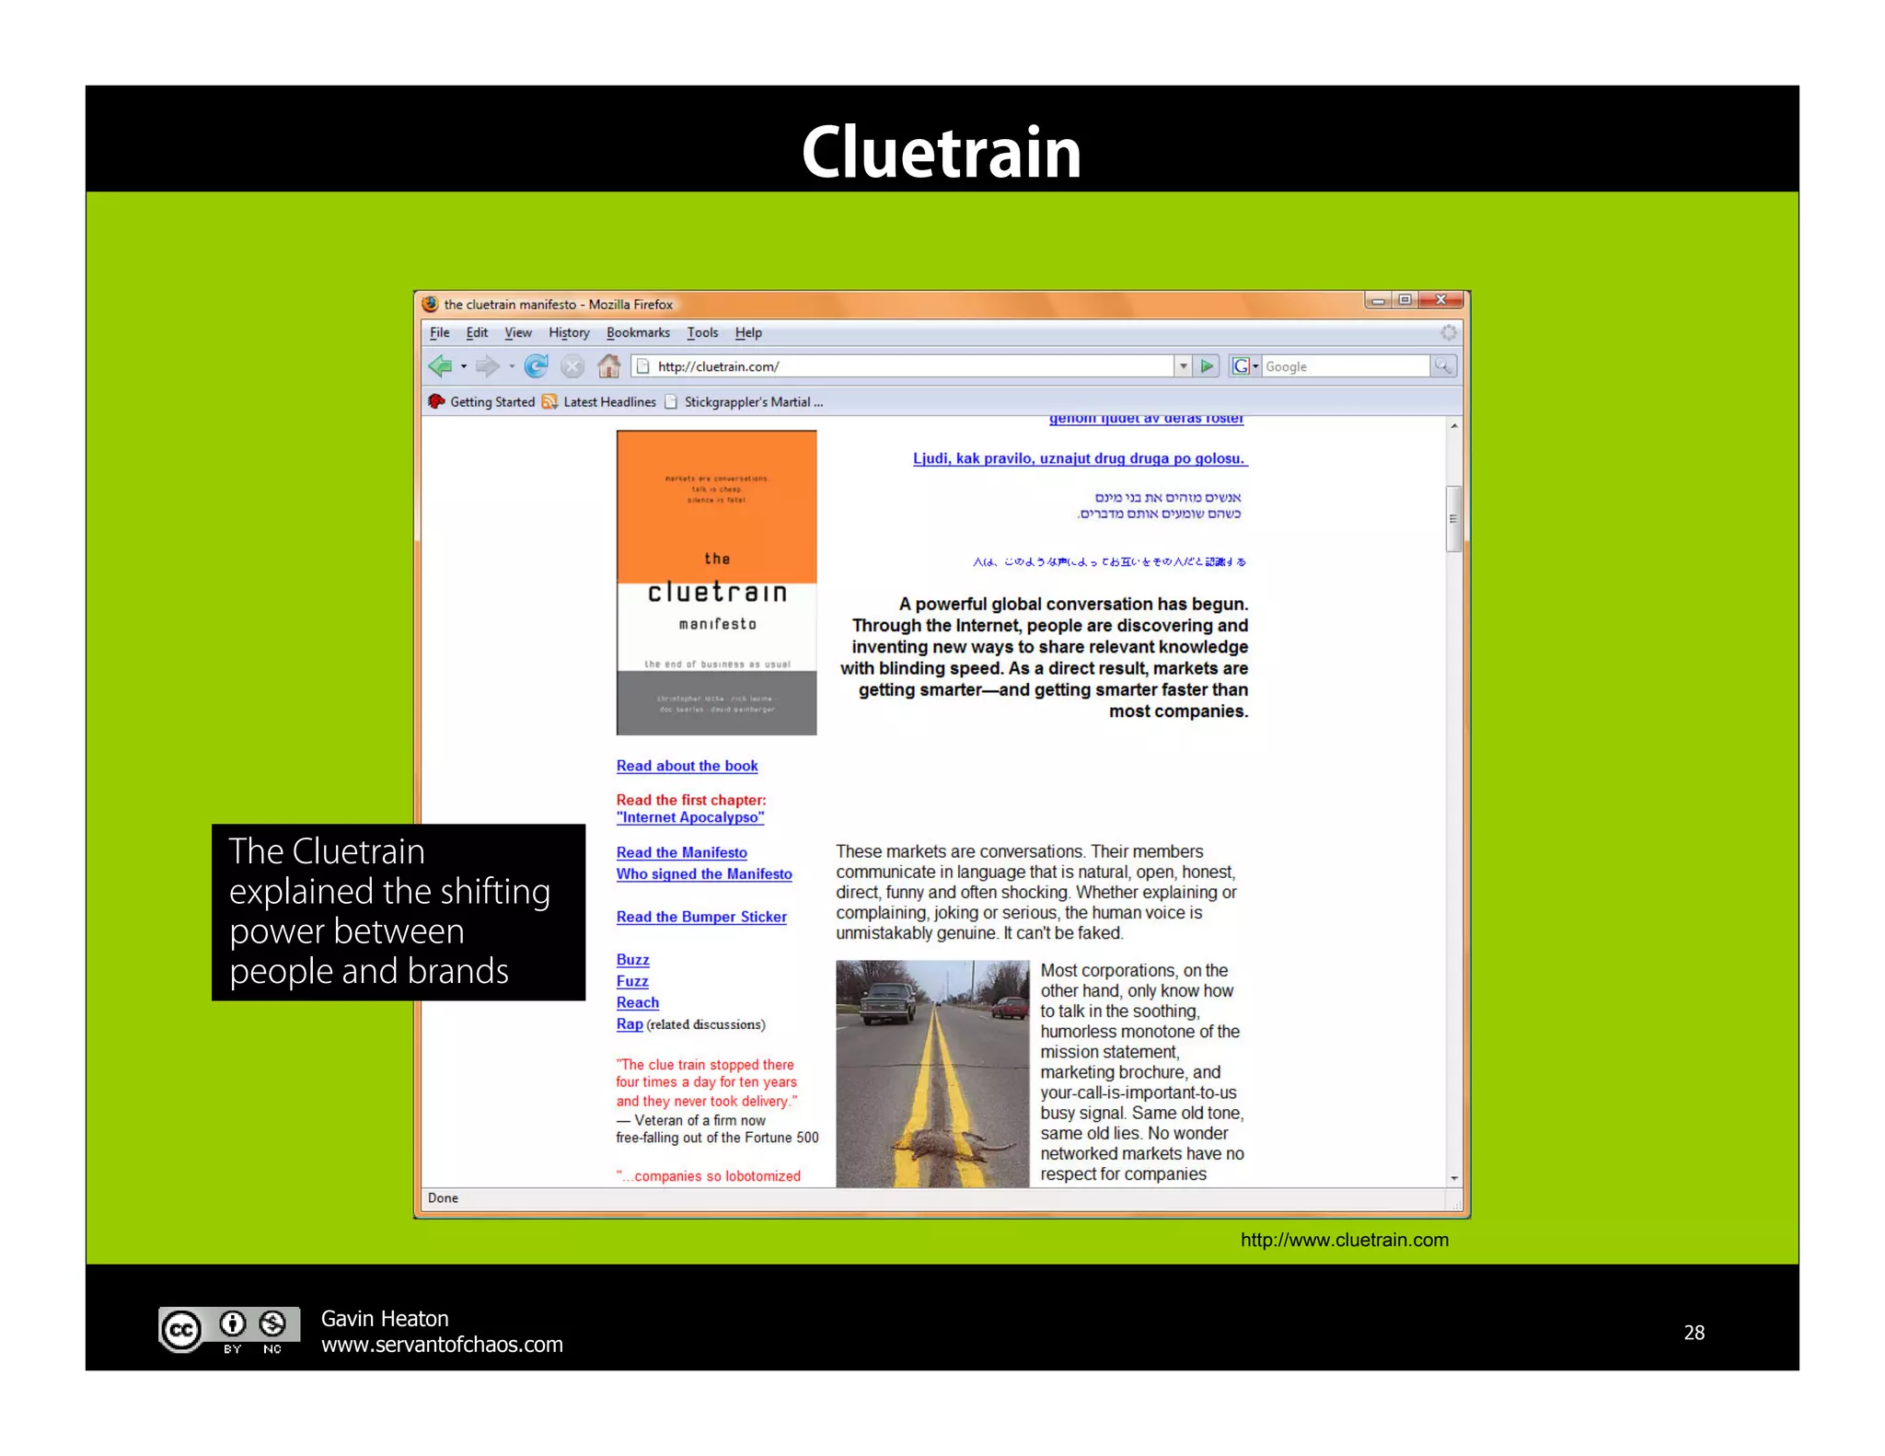This screenshot has width=1885, height=1456.
Task: Click the Read the Manifesto link
Action: coord(681,852)
